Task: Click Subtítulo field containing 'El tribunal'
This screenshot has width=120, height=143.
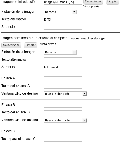Action: 63,67
